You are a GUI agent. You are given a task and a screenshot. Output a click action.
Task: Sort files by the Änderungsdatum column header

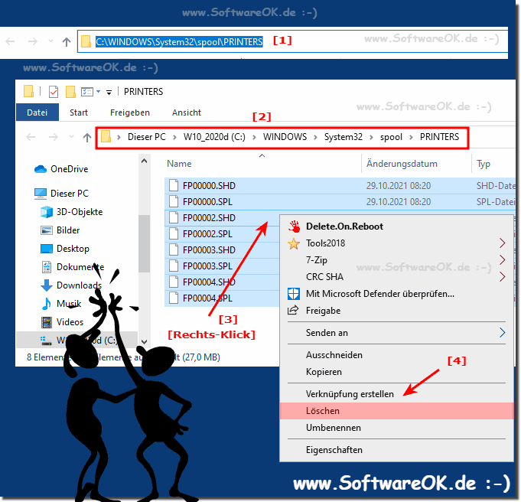(402, 164)
